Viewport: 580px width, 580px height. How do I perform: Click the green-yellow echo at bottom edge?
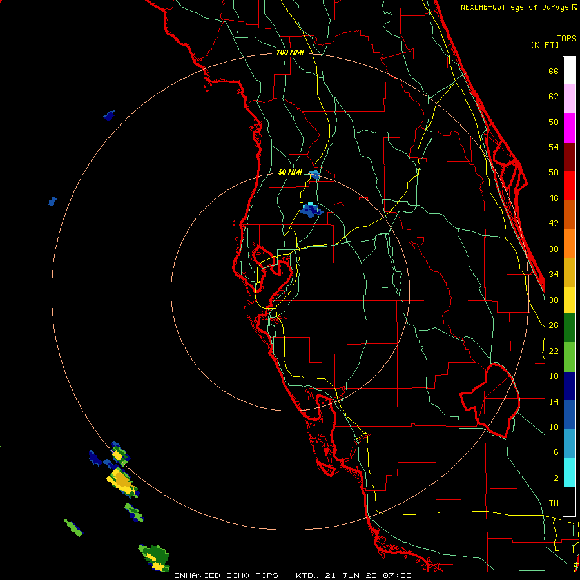(155, 558)
